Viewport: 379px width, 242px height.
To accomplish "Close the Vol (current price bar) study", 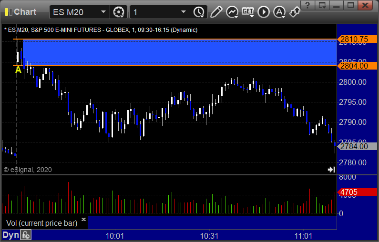I will pyautogui.click(x=83, y=219).
